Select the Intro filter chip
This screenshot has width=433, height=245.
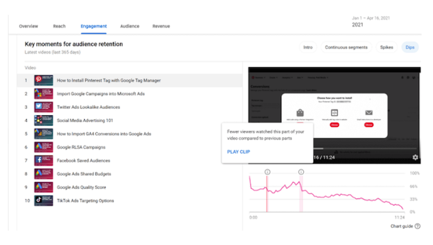pyautogui.click(x=308, y=47)
